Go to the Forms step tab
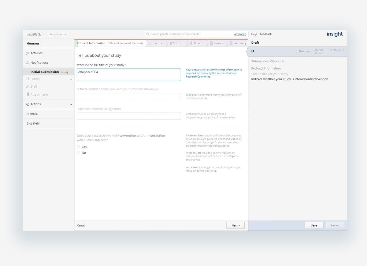367x266 pixels. pyautogui.click(x=156, y=43)
